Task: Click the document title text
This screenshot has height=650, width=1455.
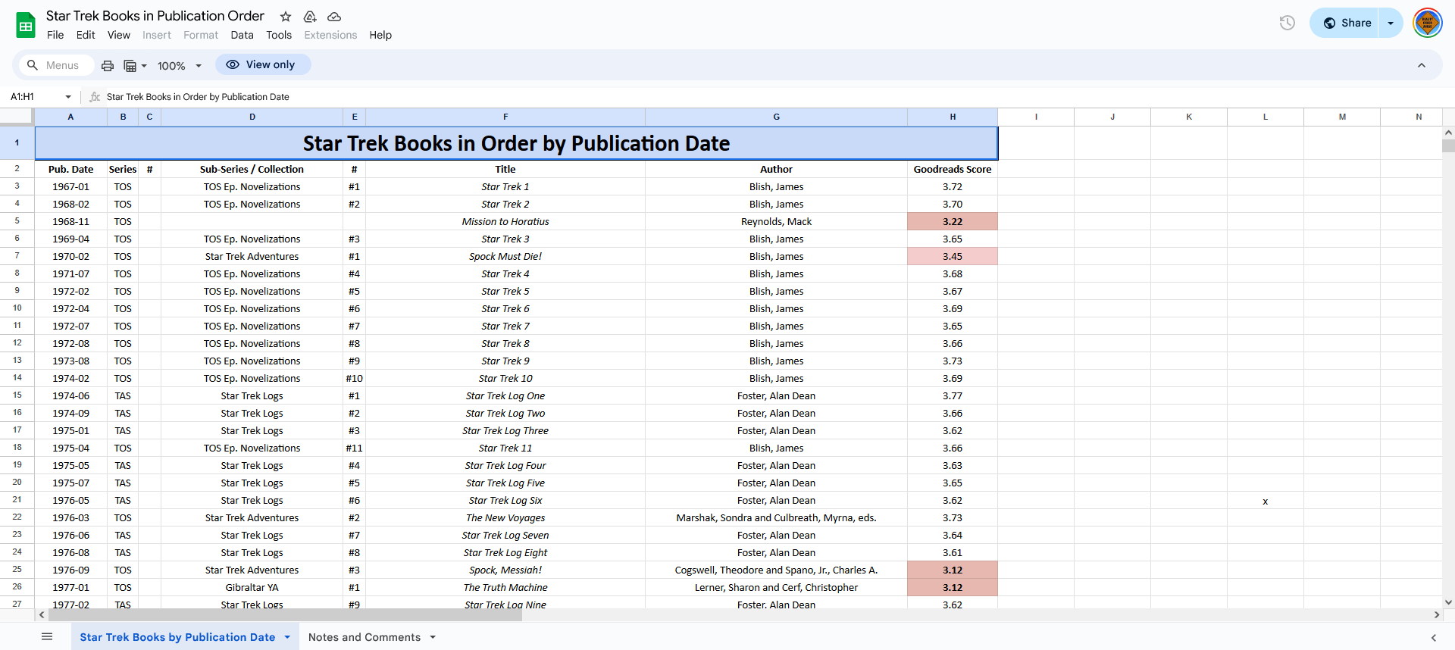Action: click(x=155, y=16)
